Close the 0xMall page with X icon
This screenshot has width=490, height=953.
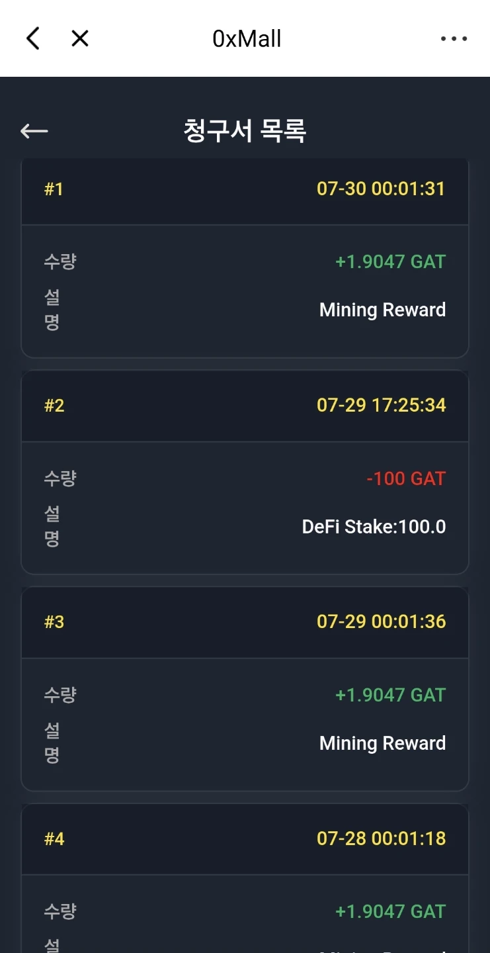click(80, 38)
